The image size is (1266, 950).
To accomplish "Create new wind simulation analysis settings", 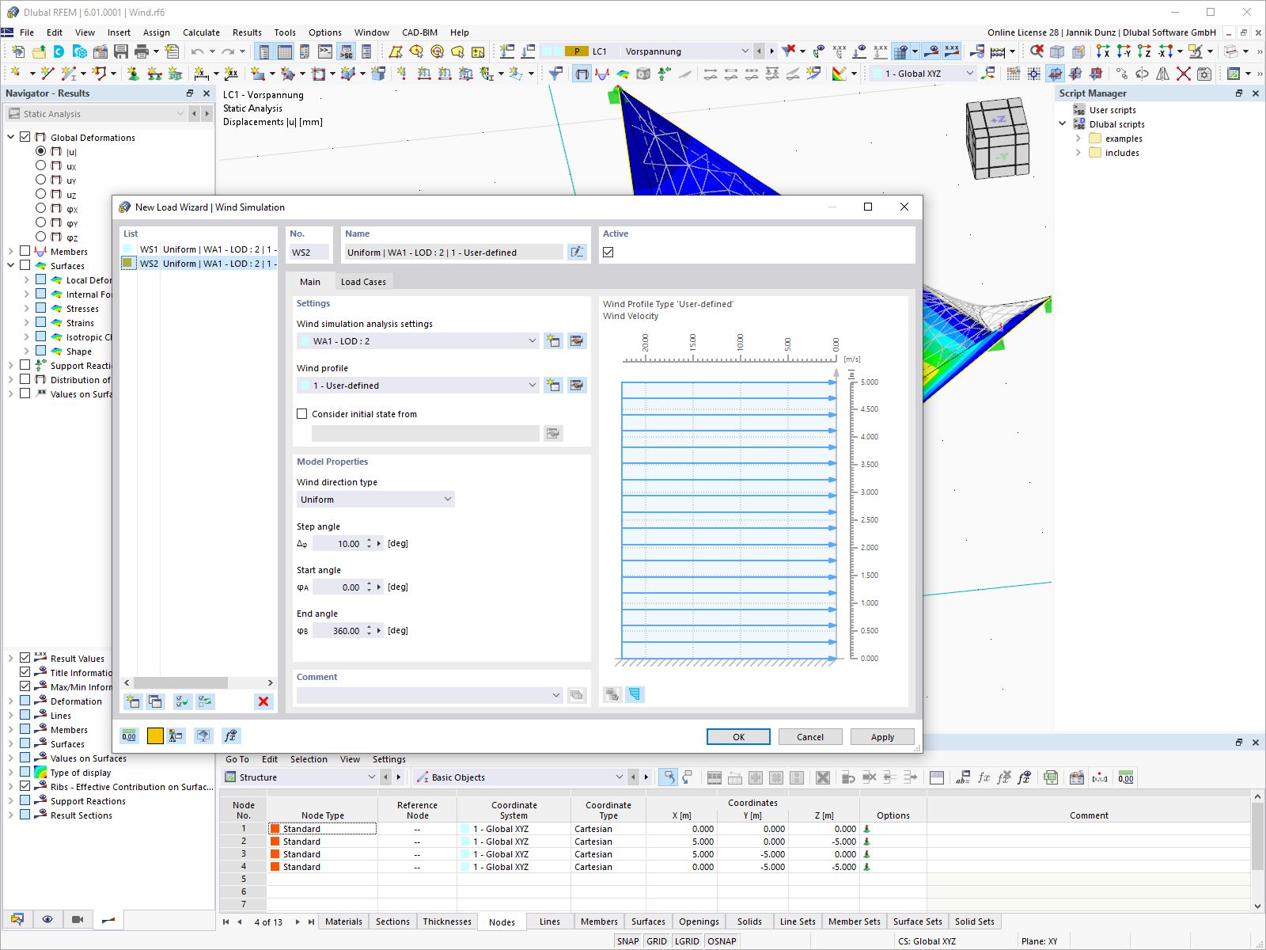I will click(x=553, y=340).
